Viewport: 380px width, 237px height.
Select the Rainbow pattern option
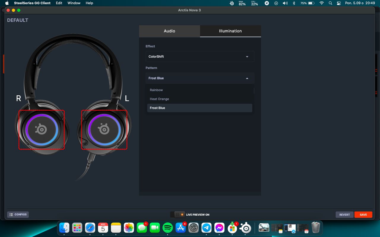200,90
